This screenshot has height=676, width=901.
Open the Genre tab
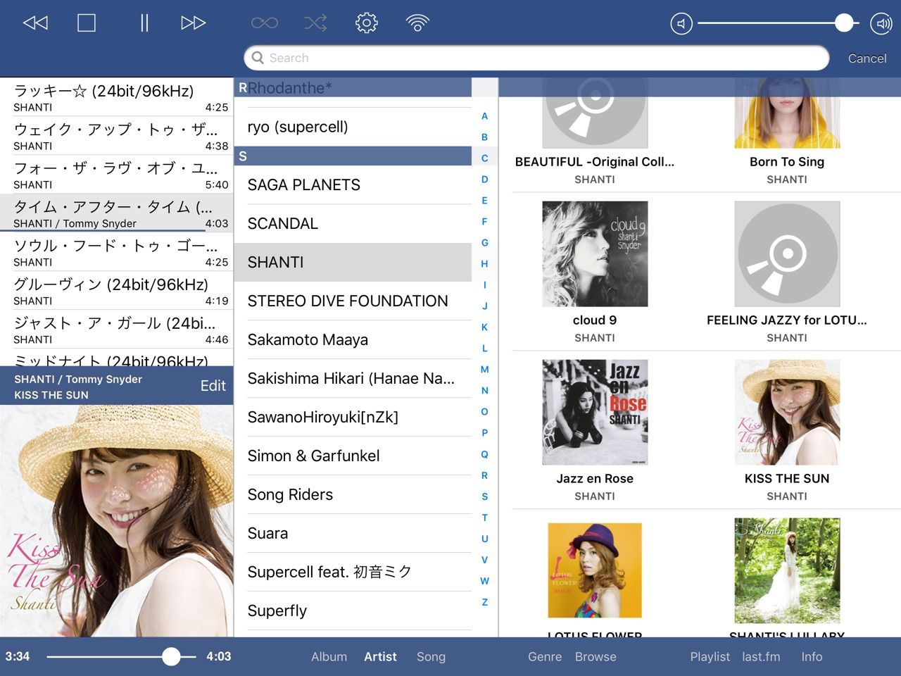[545, 656]
